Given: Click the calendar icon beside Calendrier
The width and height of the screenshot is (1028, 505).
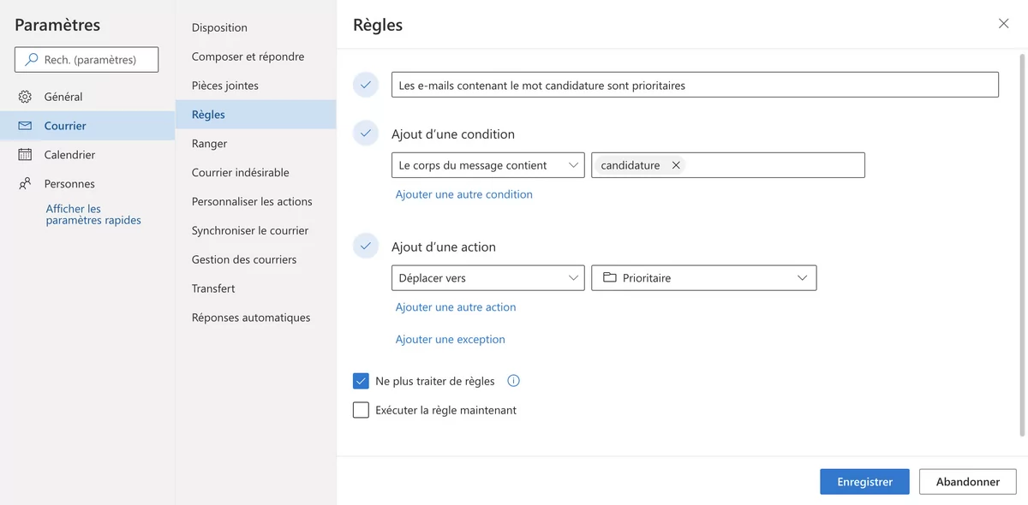Looking at the screenshot, I should point(25,155).
